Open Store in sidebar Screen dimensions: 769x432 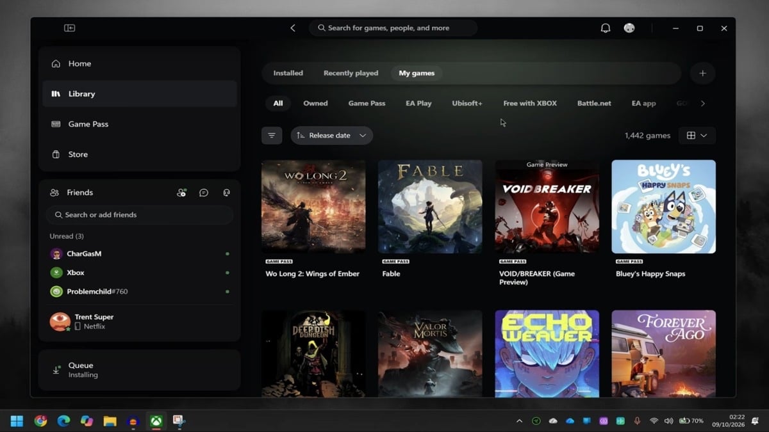[140, 154]
